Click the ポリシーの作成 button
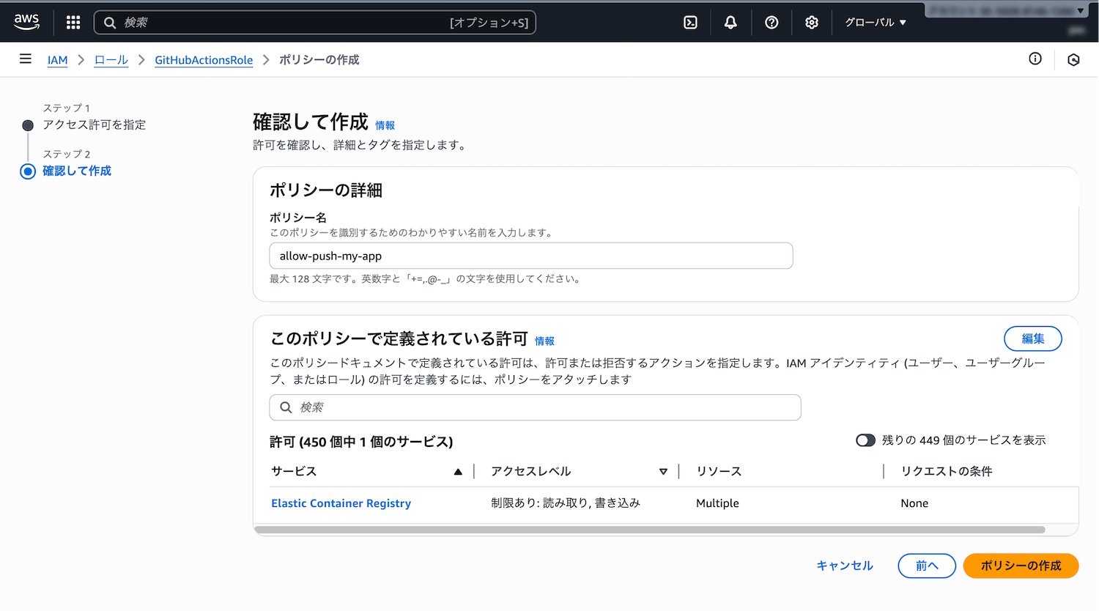This screenshot has width=1099, height=611. [1021, 566]
